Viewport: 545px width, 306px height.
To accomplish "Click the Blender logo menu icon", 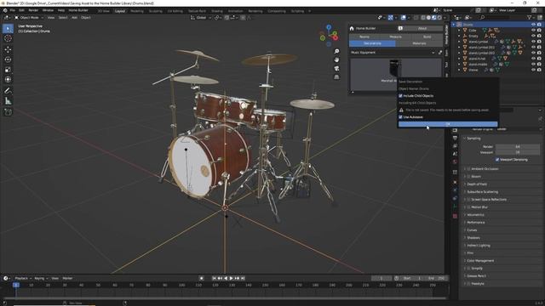I will click(5, 10).
